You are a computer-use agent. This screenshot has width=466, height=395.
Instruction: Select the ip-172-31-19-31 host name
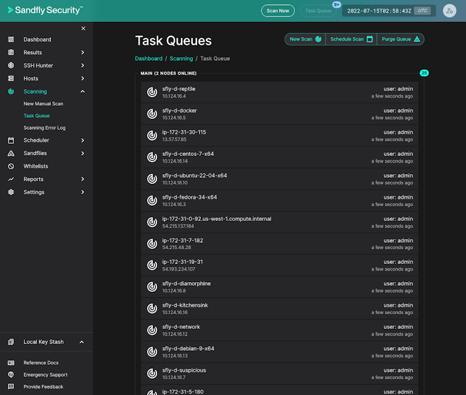tap(183, 262)
